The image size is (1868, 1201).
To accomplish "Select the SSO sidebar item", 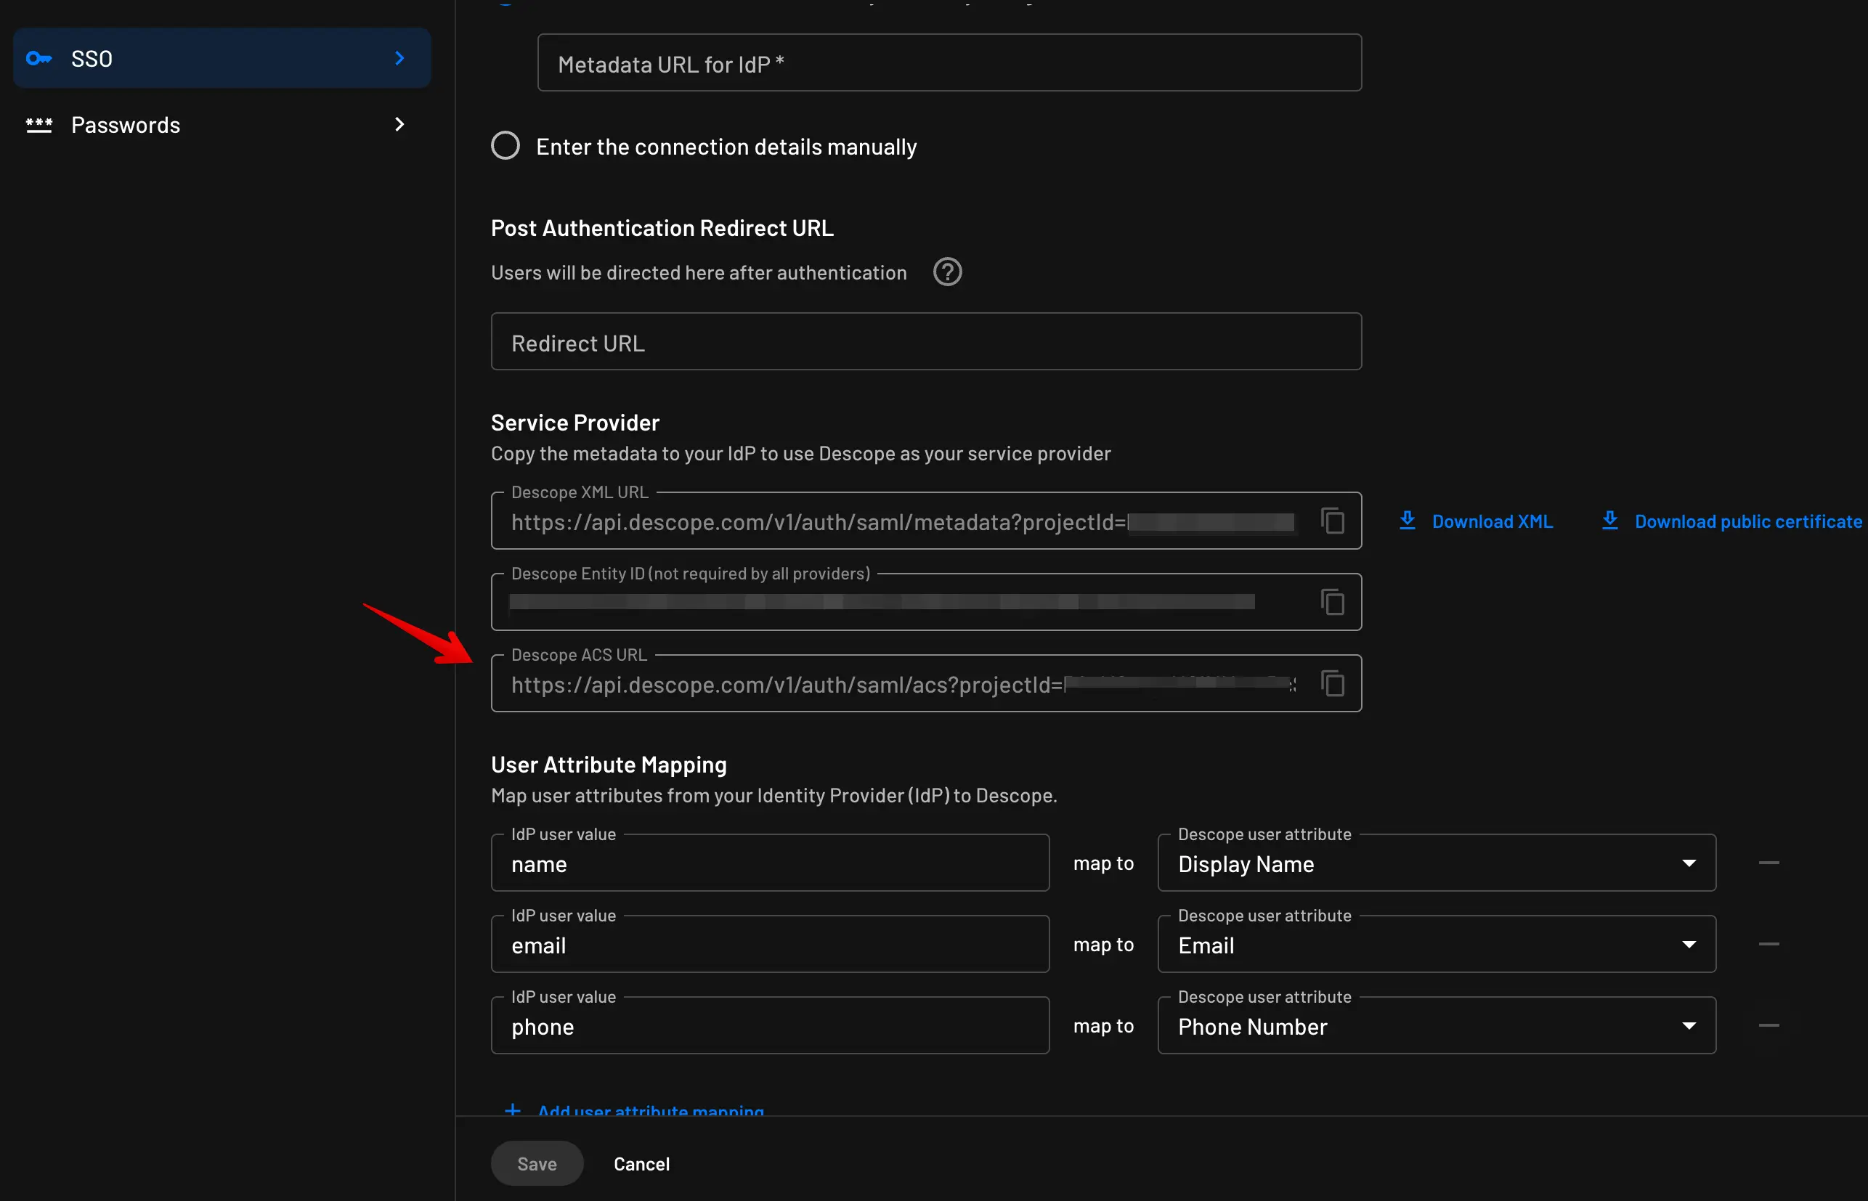I will tap(221, 57).
